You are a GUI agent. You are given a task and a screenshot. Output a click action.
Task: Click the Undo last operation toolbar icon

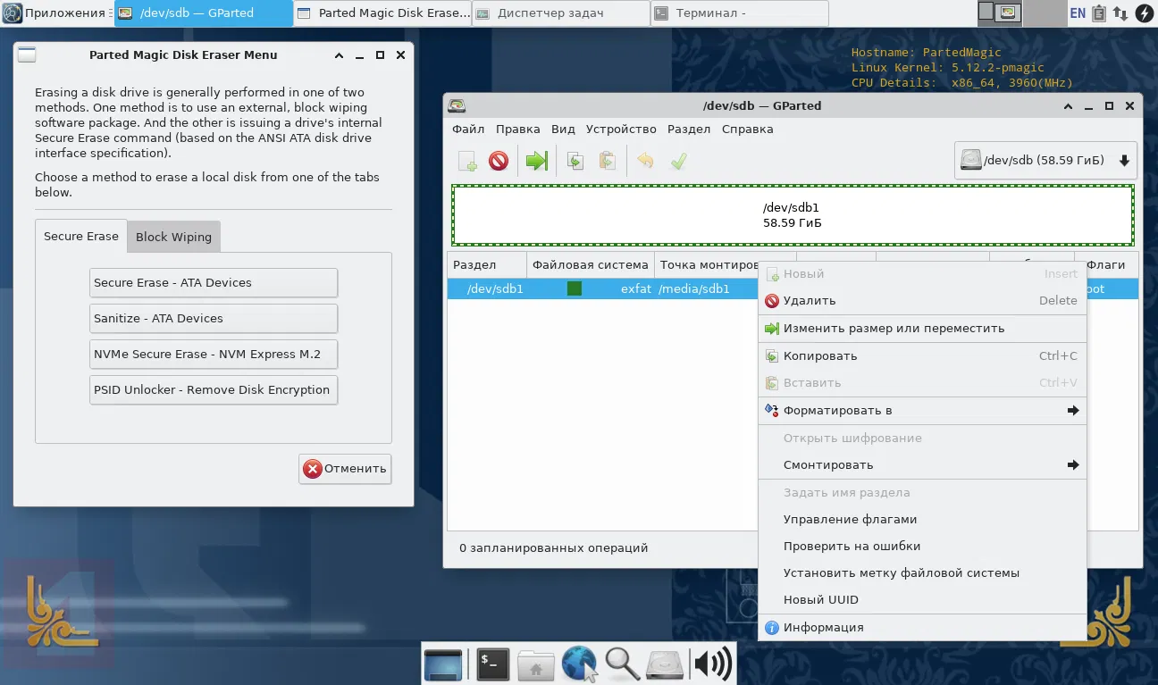click(645, 161)
